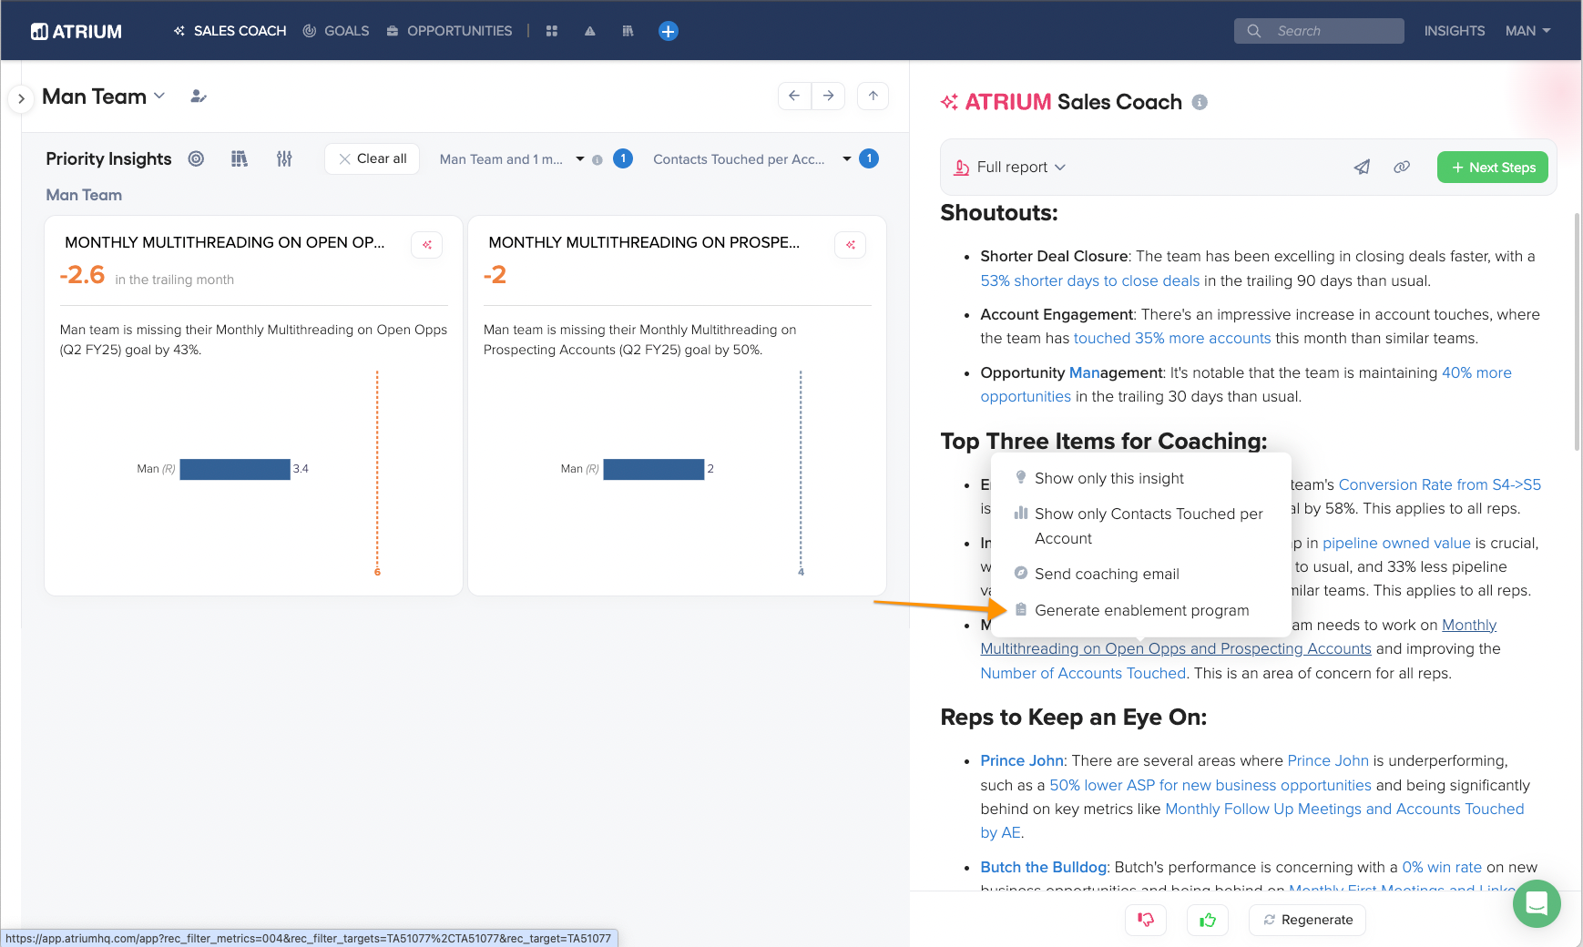Click the thumbs up feedback button

pos(1208,920)
